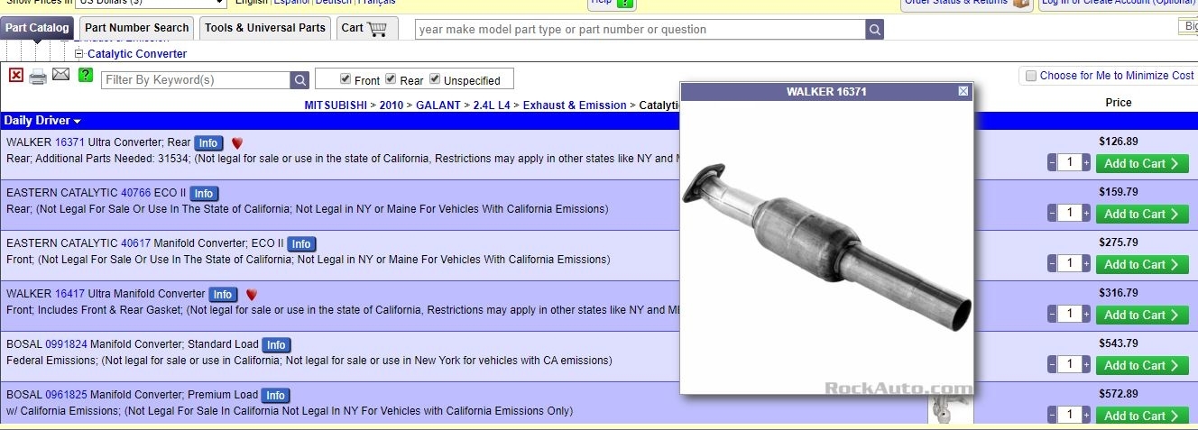
Task: Open the Info button for BOSAL 0961825
Action: coord(275,396)
